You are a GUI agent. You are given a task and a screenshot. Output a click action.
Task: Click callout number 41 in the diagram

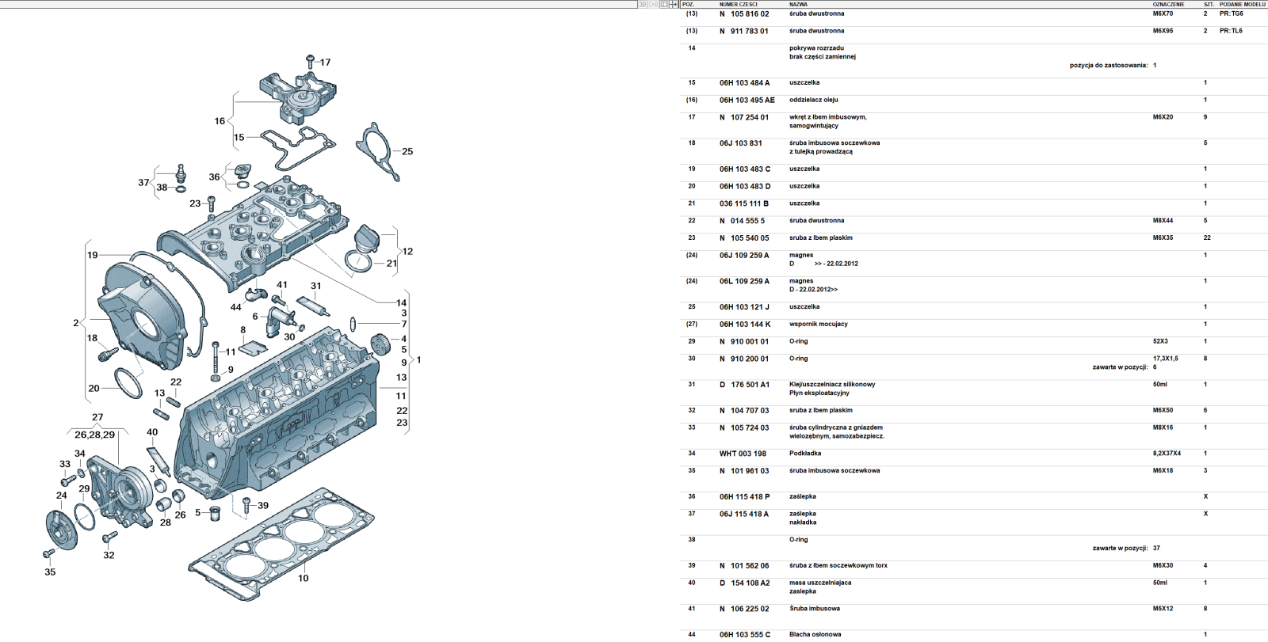[x=282, y=285]
